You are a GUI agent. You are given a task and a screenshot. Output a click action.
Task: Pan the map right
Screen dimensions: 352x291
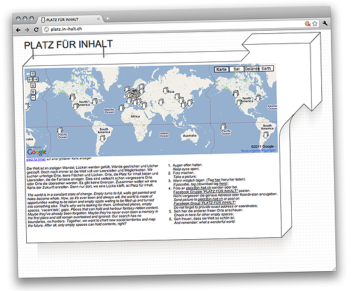(36, 79)
